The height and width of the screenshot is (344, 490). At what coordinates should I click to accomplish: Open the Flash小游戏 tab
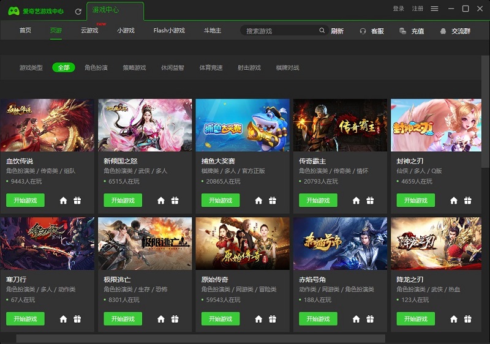coord(169,30)
